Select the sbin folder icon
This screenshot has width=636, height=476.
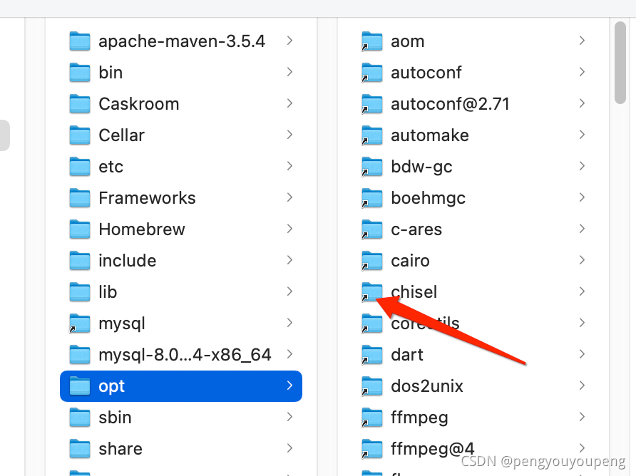point(80,417)
